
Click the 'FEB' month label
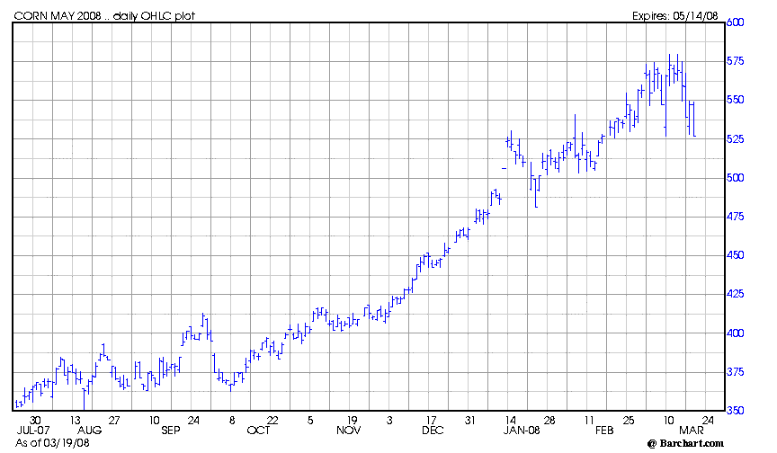pos(604,431)
